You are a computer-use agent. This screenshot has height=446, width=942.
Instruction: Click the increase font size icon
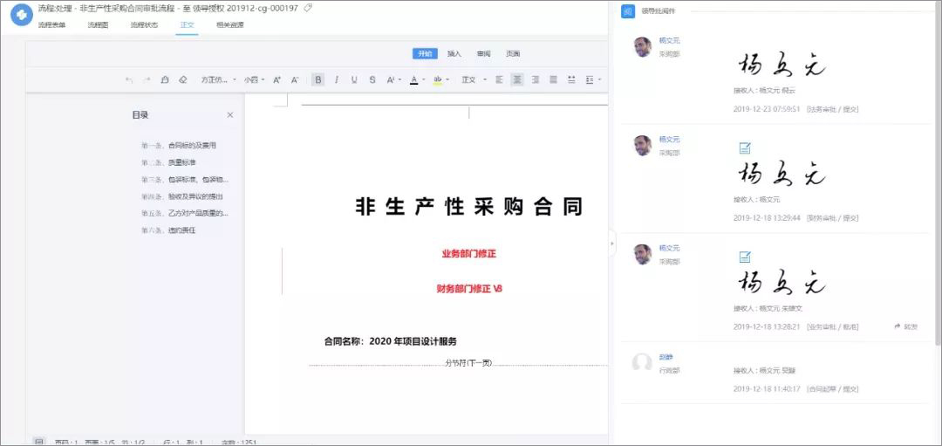point(276,79)
